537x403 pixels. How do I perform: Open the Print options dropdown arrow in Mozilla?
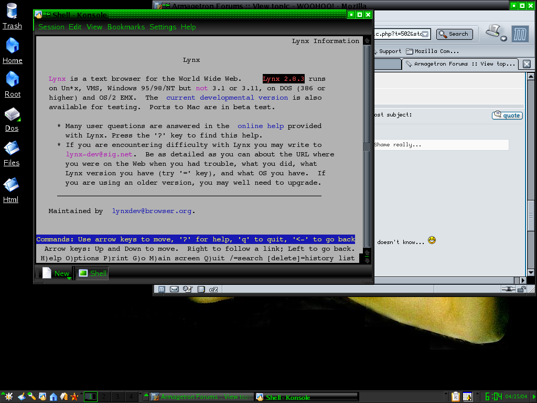pos(503,38)
